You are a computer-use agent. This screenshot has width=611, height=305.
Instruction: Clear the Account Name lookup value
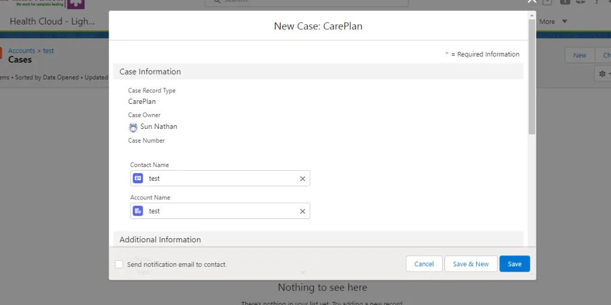click(x=303, y=211)
